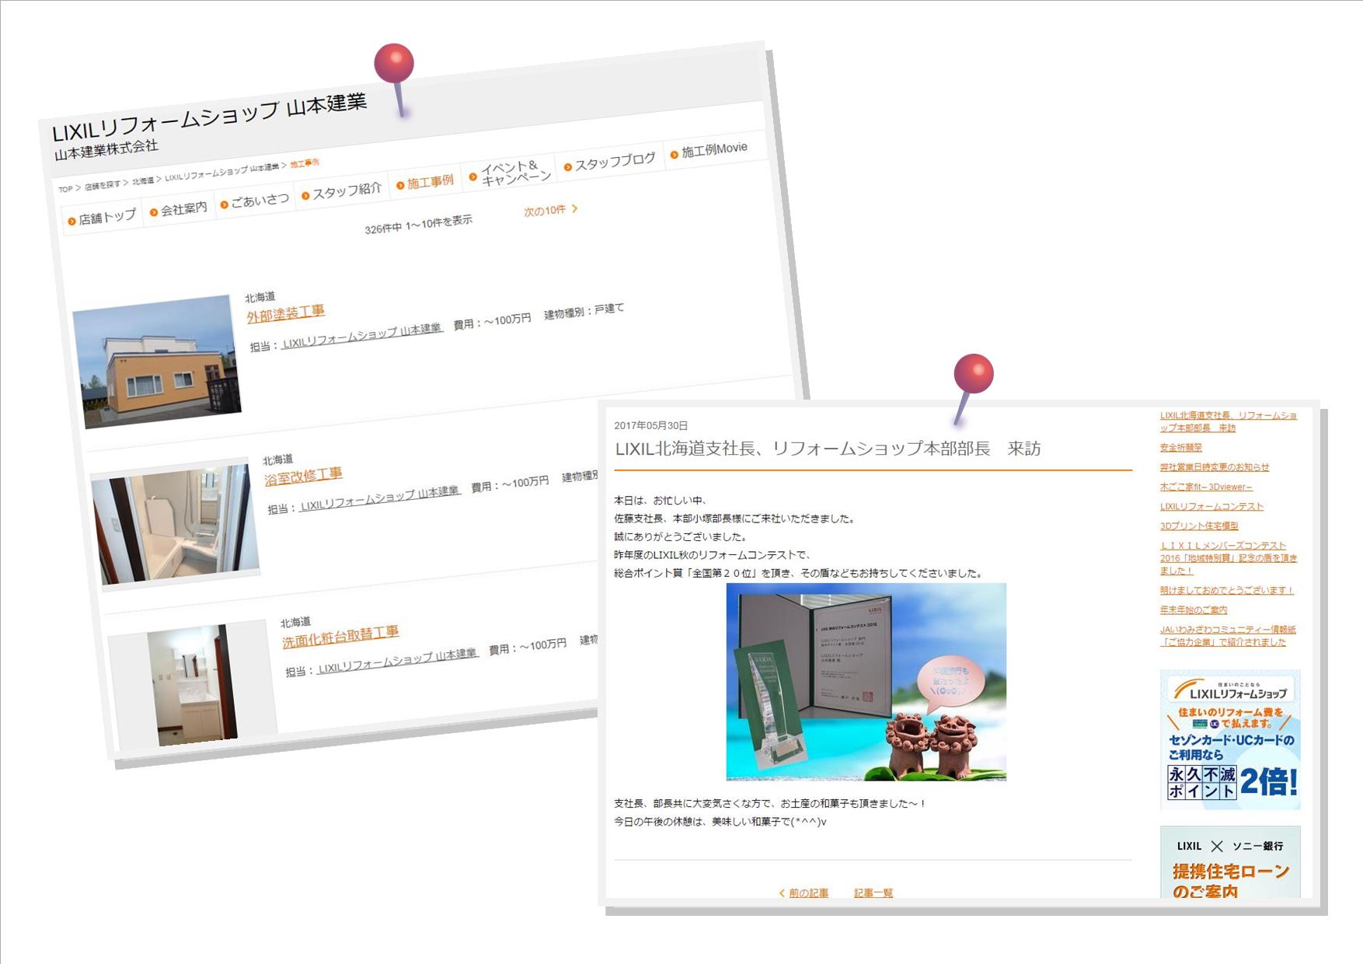Click the orange bullet icon beside 施工例Movie
This screenshot has height=964, width=1363.
[x=674, y=155]
